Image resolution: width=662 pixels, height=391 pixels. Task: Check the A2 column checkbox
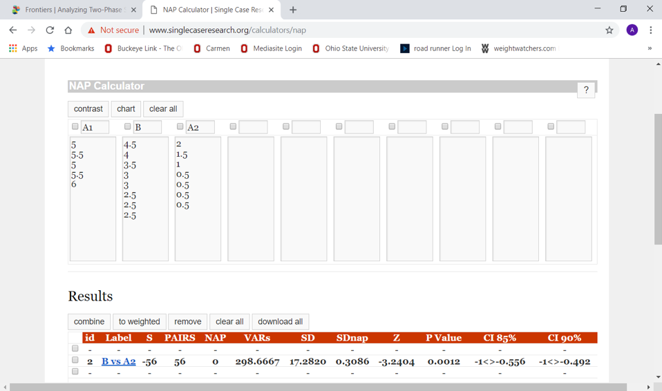[180, 126]
